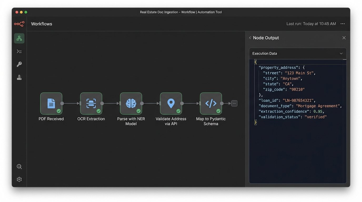Open Settings from the gear icon

19,179
